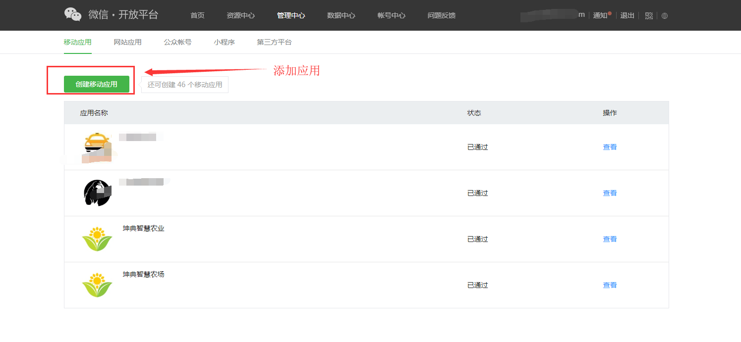Click the WeChat Open Platform logo icon
This screenshot has width=741, height=342.
coord(72,14)
